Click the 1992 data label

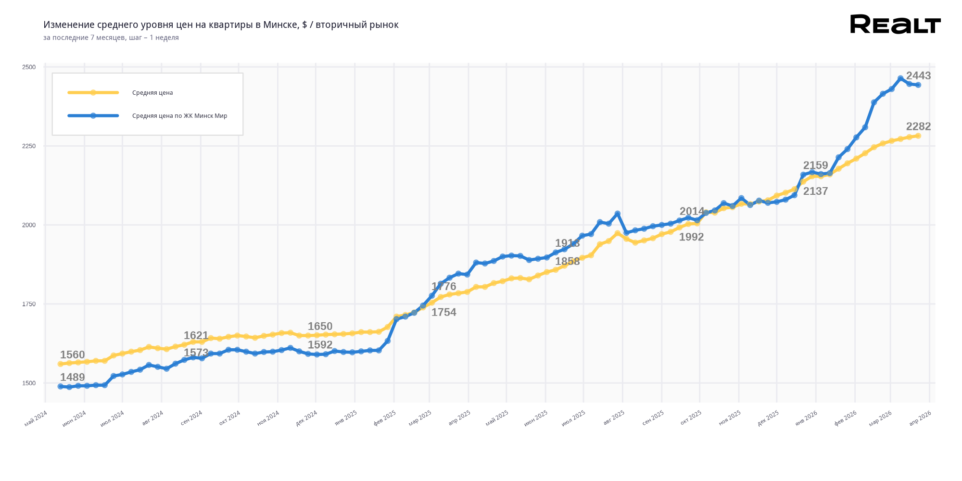[691, 237]
